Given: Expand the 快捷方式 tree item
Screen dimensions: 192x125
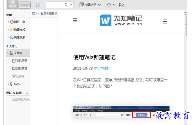Looking at the screenshot, I should pos(8,30).
